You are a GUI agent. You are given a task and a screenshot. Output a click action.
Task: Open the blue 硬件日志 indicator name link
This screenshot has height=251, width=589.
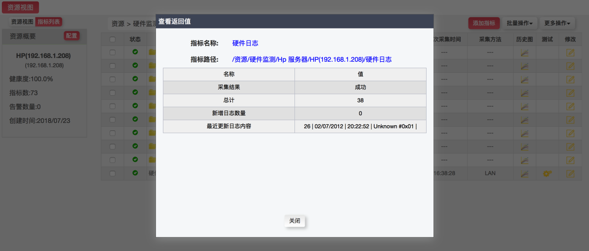tap(245, 43)
